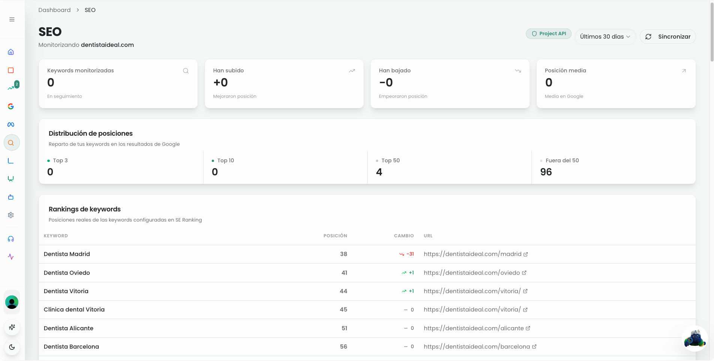This screenshot has width=714, height=361.
Task: Click the Dentista Alicante keyword
Action: pyautogui.click(x=69, y=328)
